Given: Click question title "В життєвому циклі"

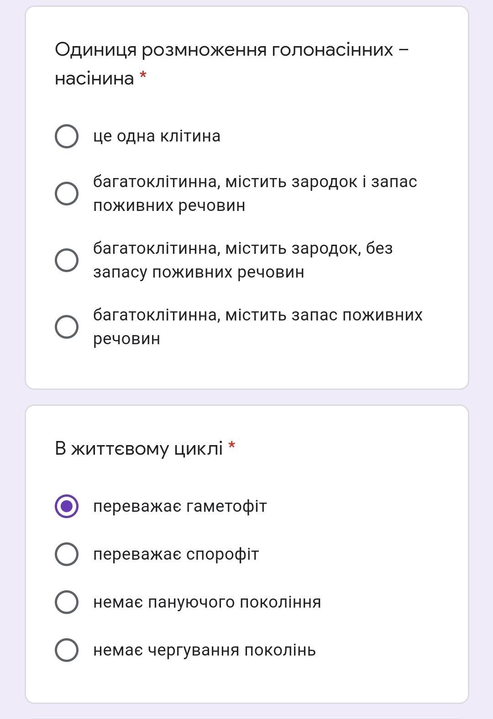Looking at the screenshot, I should (x=138, y=448).
